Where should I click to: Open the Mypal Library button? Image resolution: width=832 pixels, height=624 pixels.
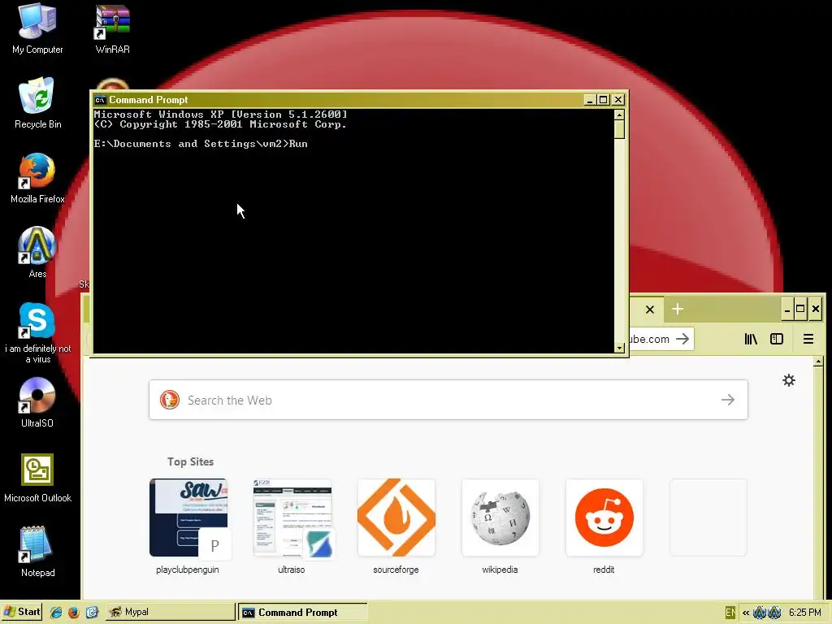pos(750,339)
